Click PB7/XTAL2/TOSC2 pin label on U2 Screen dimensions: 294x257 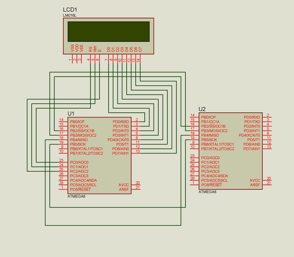click(218, 149)
